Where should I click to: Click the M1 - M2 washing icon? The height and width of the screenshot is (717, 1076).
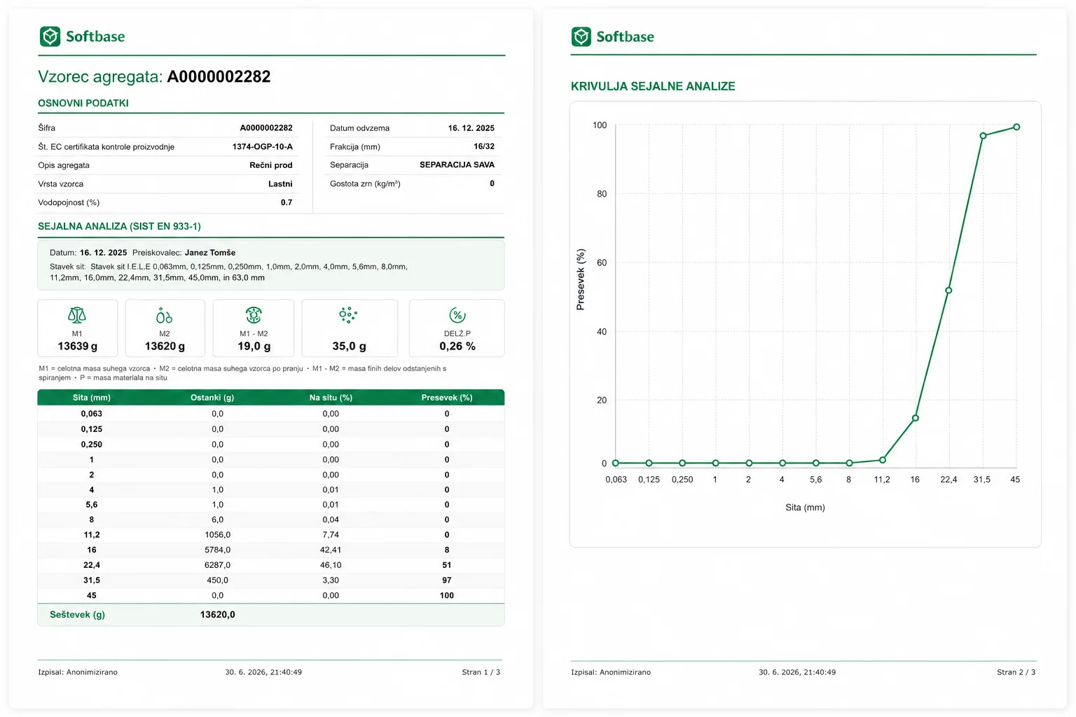coord(254,315)
